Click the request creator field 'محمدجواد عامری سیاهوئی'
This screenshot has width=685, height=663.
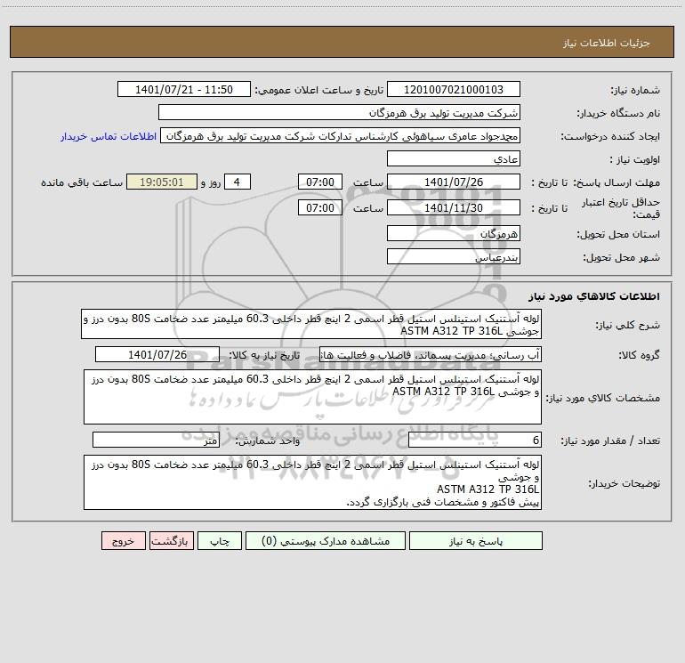coord(341,135)
